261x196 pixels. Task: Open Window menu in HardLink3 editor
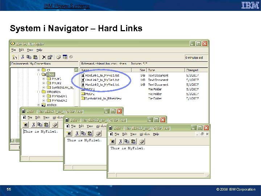(145, 134)
